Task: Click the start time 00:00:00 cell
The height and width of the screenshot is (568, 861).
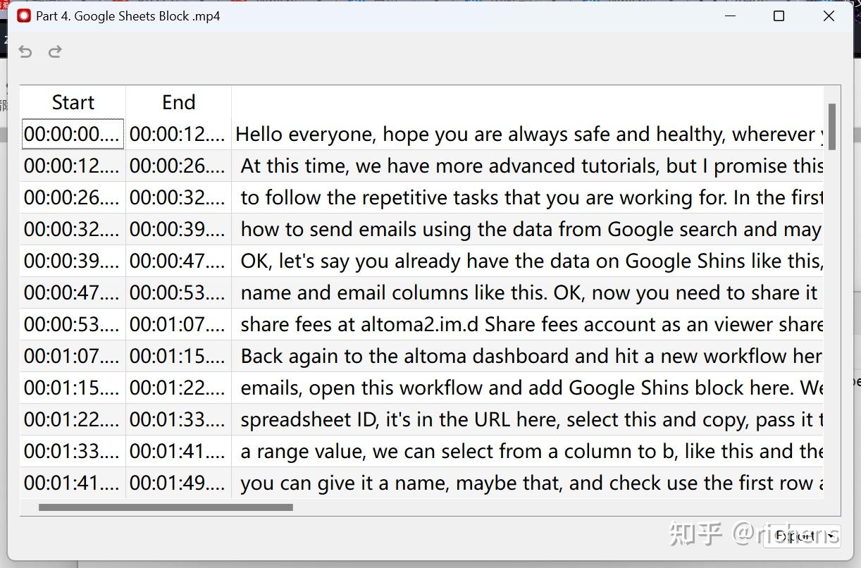Action: (73, 134)
